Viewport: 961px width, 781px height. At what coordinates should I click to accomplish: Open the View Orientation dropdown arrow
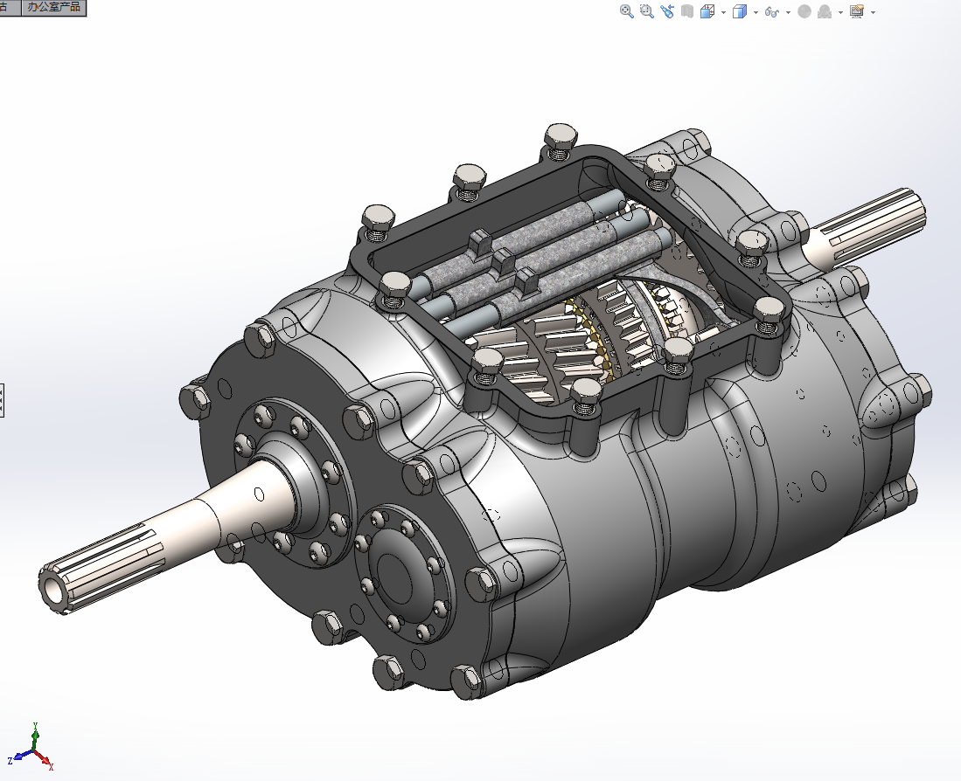point(723,12)
